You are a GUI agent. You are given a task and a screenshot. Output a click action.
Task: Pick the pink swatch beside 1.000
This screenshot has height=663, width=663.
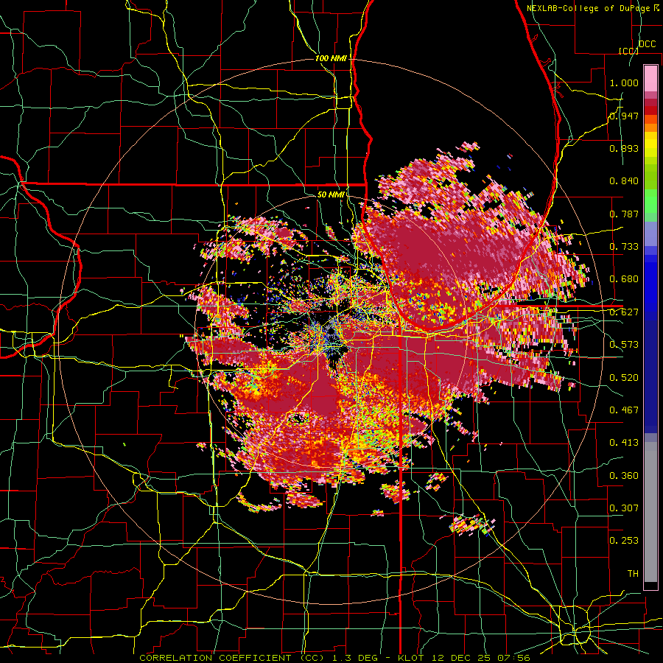pyautogui.click(x=650, y=79)
